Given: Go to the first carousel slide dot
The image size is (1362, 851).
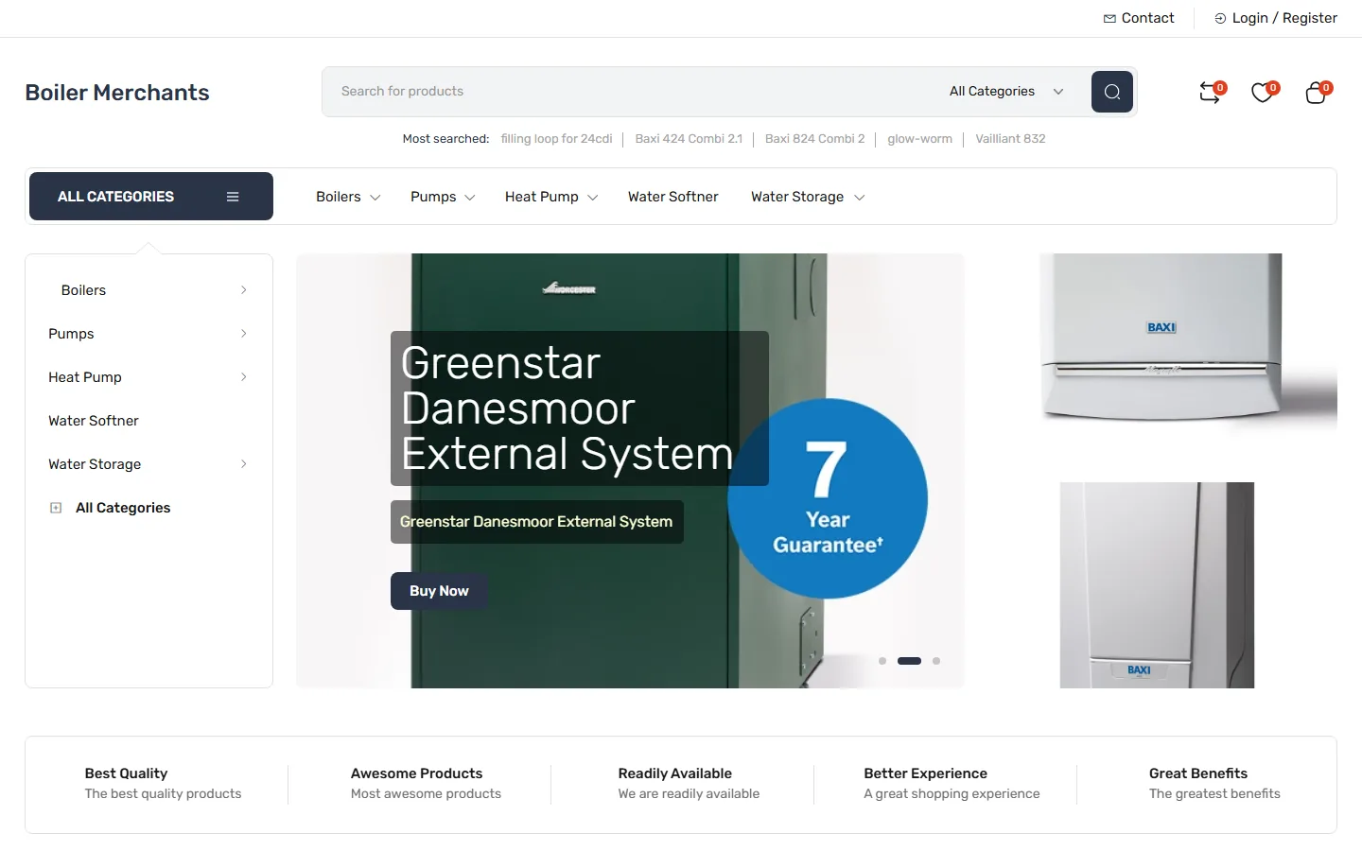Looking at the screenshot, I should click(882, 661).
